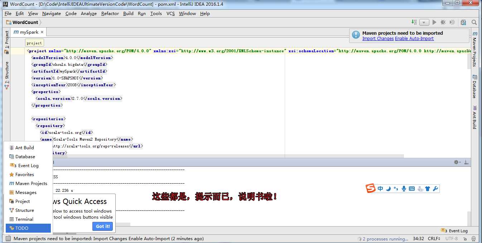Screen dimensions: 482x243
Task: Open the Maven Projects right side tab
Action: [474, 49]
